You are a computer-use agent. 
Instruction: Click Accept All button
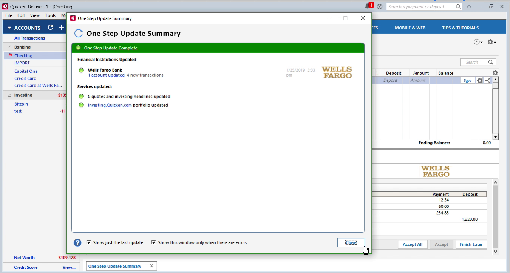tap(413, 244)
